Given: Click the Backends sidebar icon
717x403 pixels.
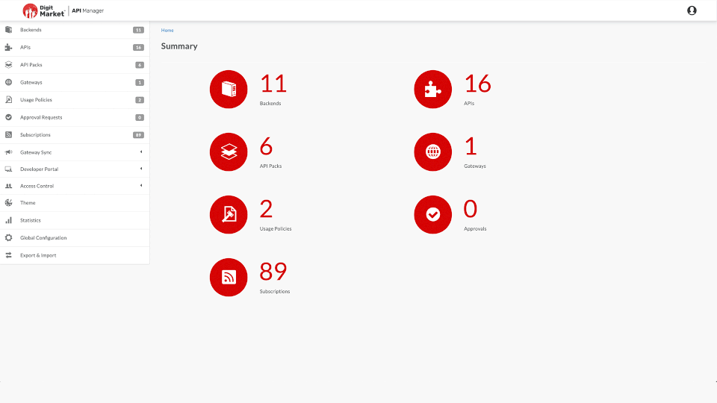Looking at the screenshot, I should (x=9, y=30).
